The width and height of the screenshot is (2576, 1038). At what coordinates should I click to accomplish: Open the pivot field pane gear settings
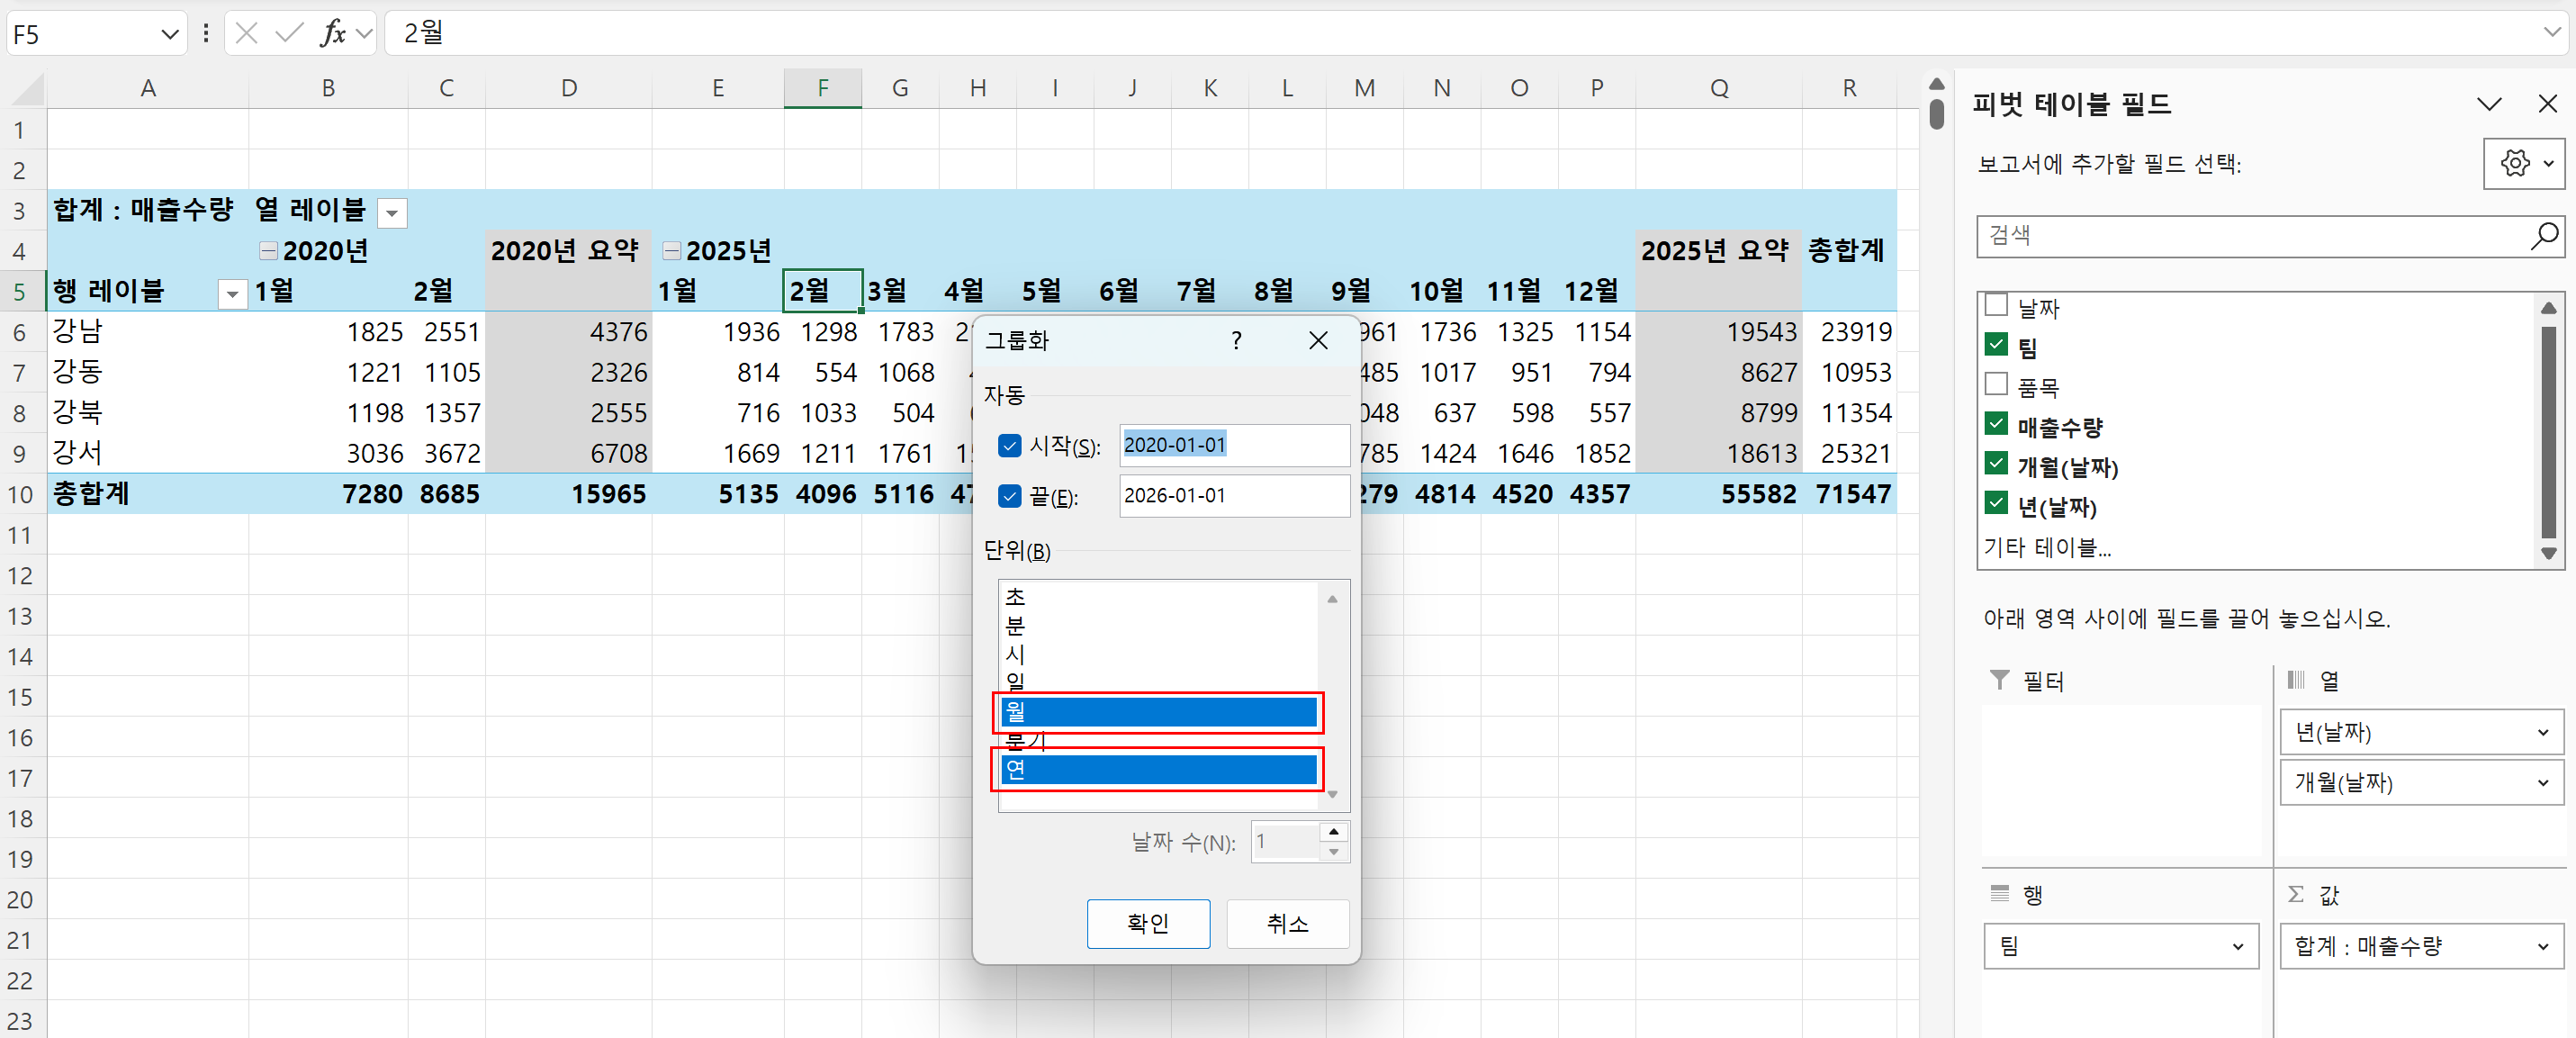pos(2524,163)
